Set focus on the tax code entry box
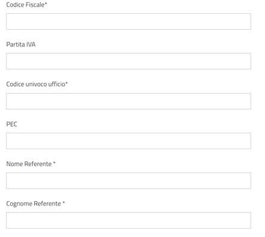265x237 pixels. click(x=129, y=21)
